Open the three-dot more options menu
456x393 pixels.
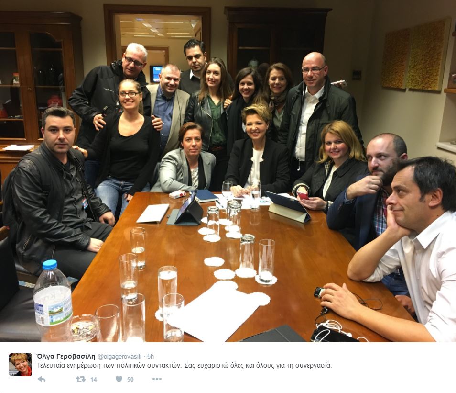(157, 379)
